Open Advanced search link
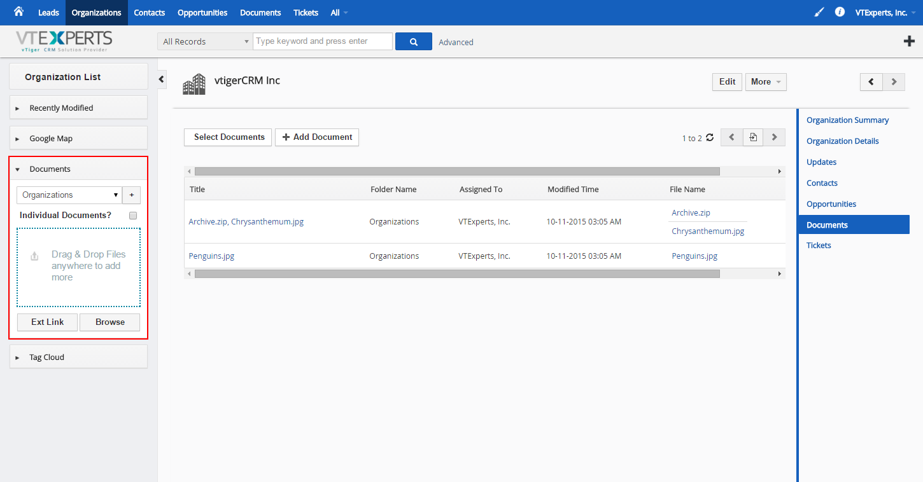923x482 pixels. tap(456, 42)
